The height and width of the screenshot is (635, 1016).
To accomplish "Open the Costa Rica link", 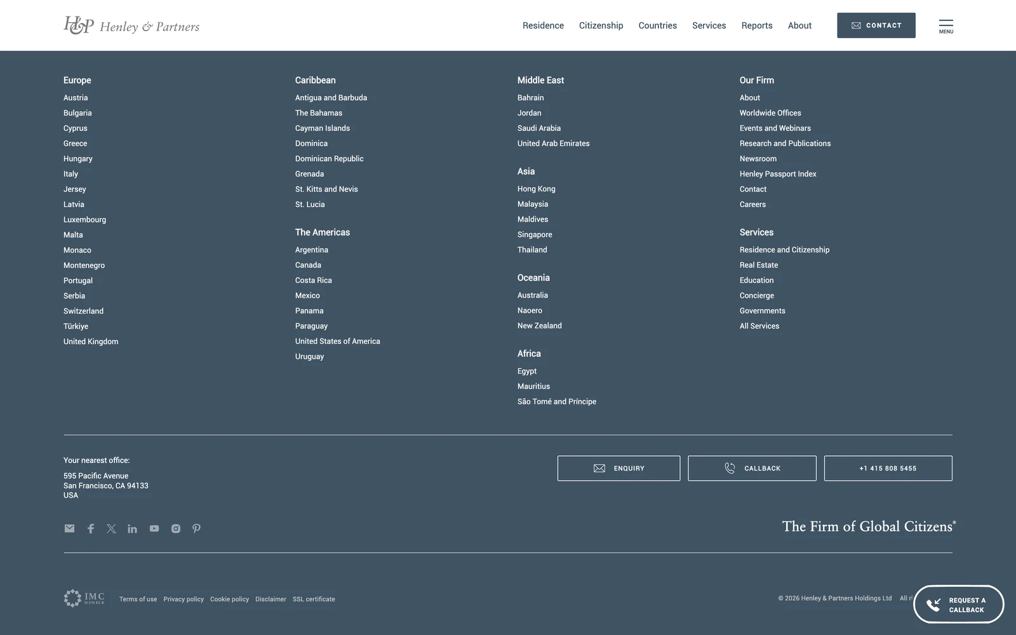I will point(313,280).
